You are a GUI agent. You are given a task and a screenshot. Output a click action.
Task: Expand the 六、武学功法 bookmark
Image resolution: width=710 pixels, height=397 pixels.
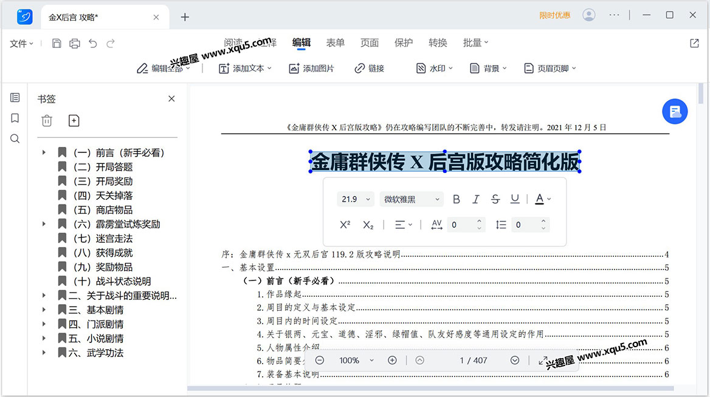tap(44, 353)
